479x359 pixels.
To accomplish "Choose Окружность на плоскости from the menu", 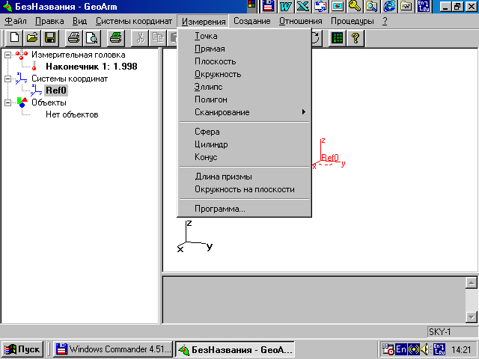I will (244, 189).
